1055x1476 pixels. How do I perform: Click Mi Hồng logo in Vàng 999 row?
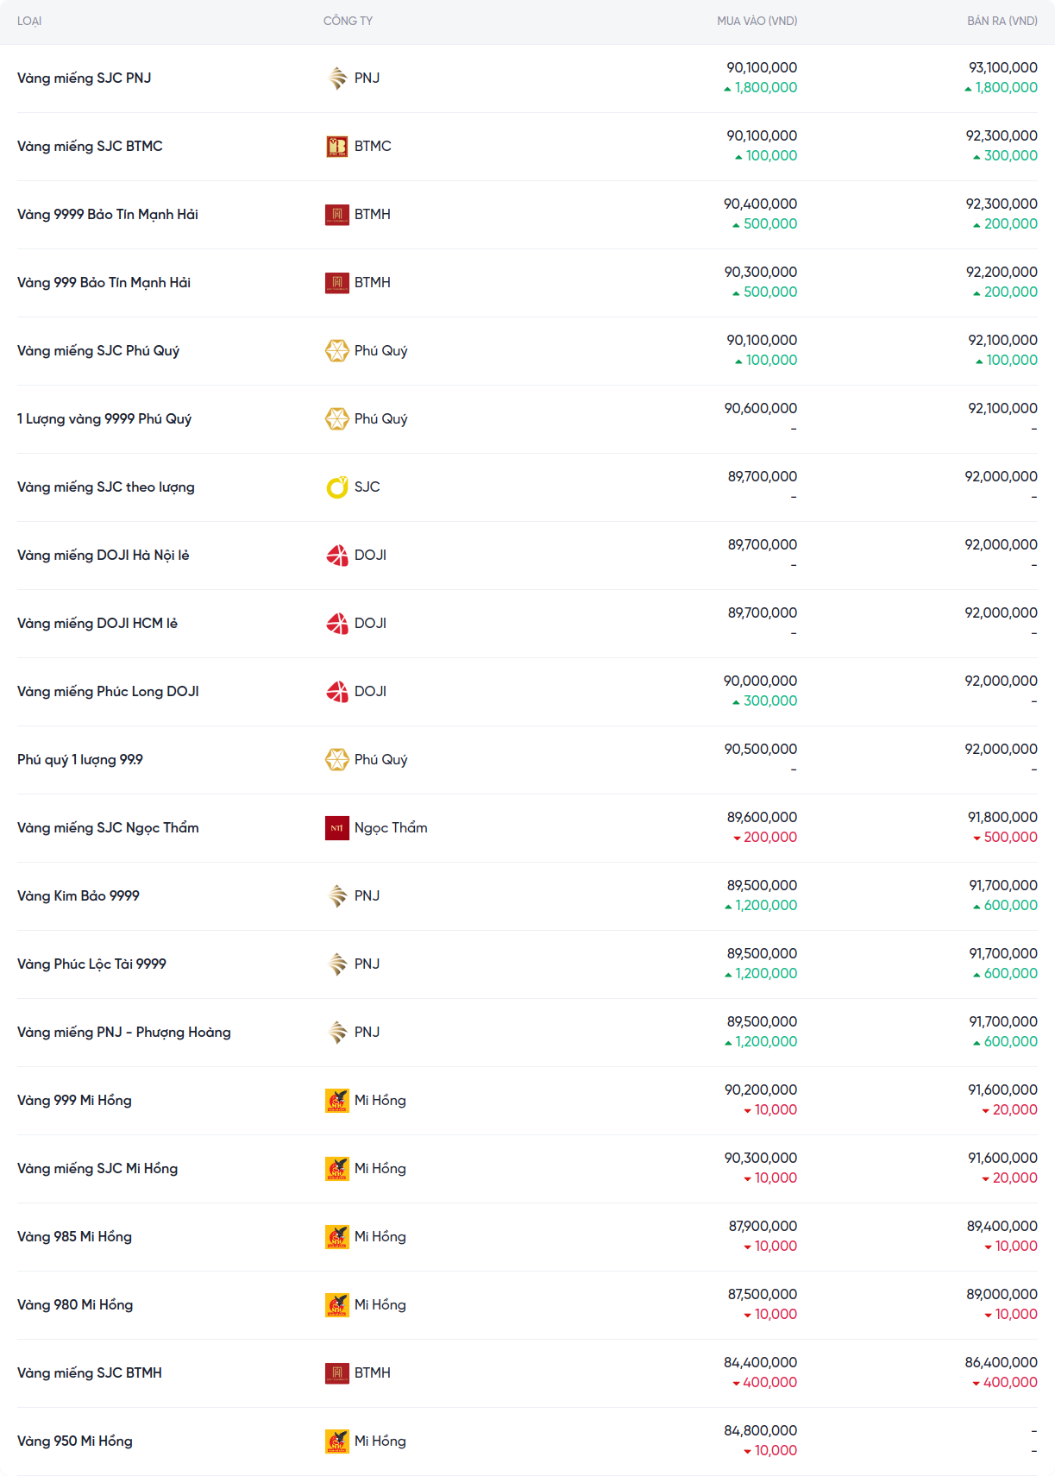click(336, 1101)
